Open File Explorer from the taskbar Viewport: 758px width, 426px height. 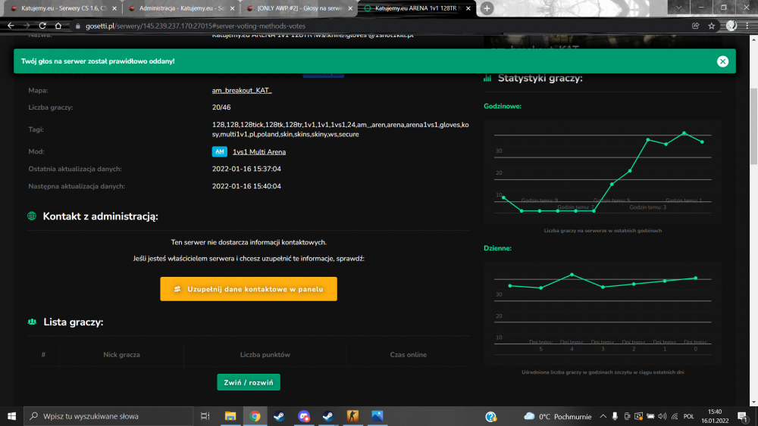pos(230,416)
